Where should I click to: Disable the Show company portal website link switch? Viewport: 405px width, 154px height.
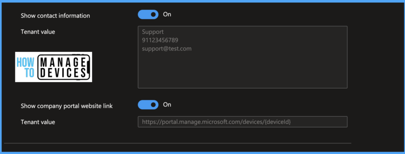pyautogui.click(x=148, y=105)
